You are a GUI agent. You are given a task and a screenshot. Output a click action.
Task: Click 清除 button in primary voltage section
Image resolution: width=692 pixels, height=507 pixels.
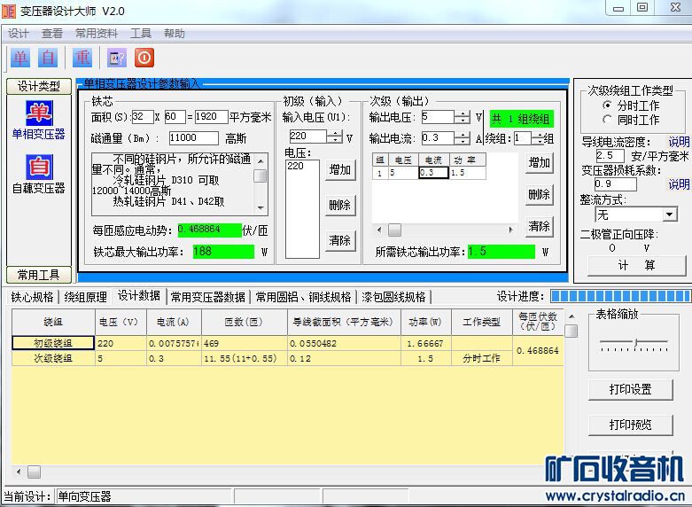[x=340, y=241]
